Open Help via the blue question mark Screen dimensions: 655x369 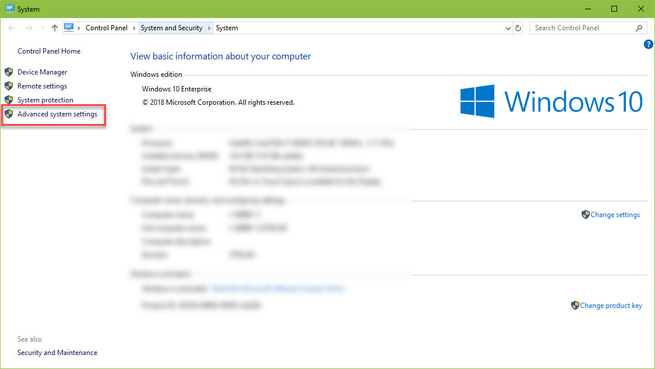(649, 44)
